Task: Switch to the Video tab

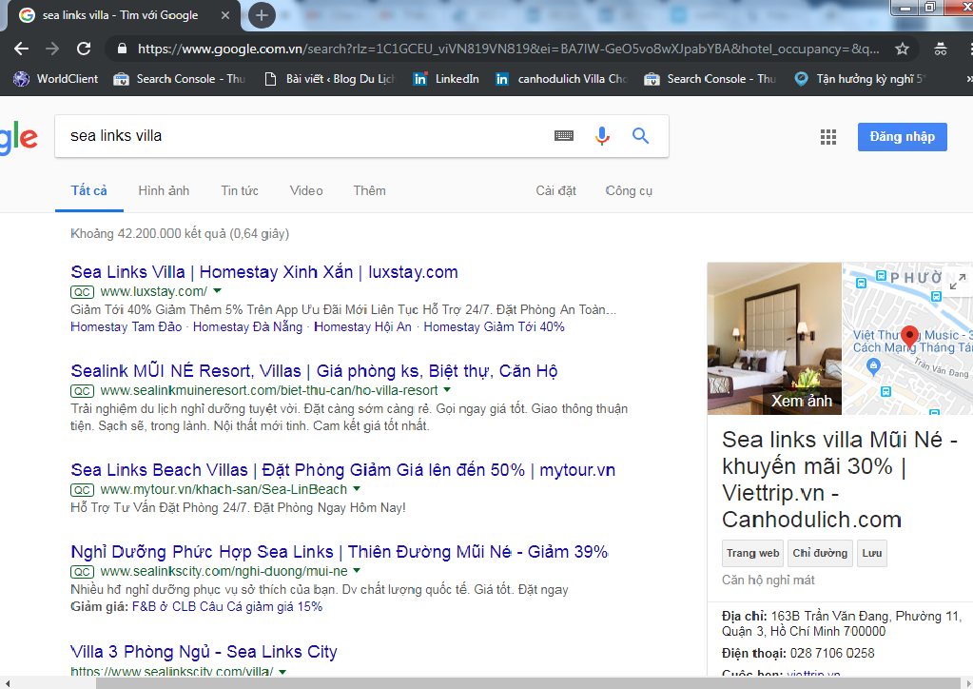Action: click(306, 190)
